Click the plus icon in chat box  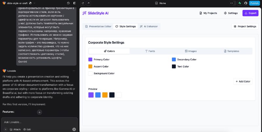6,129
